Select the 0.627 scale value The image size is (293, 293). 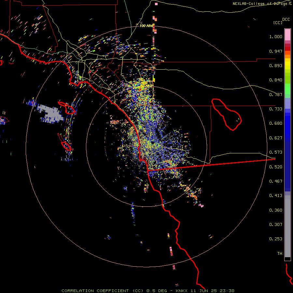coord(276,138)
